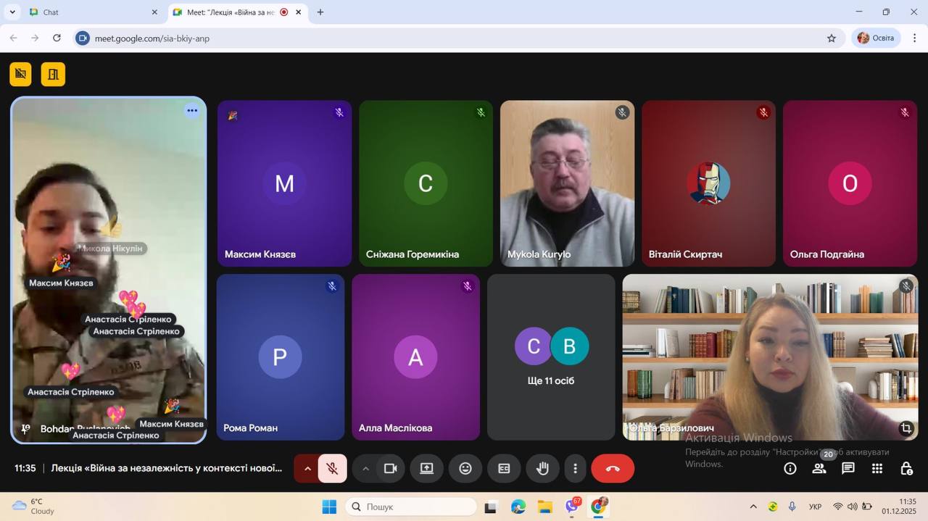
Task: Open host controls lock icon
Action: click(906, 469)
